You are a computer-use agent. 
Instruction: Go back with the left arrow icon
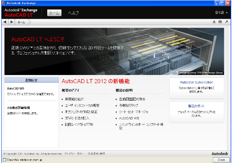tap(5, 22)
